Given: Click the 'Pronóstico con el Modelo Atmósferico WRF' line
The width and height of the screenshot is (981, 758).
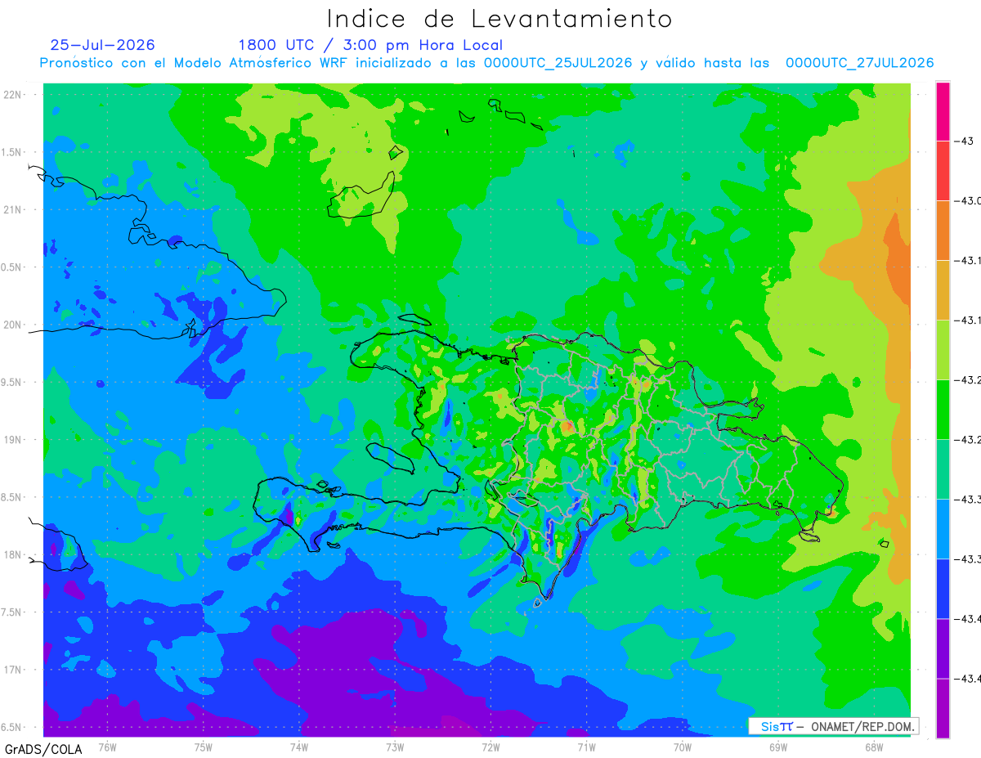Looking at the screenshot, I should (486, 63).
